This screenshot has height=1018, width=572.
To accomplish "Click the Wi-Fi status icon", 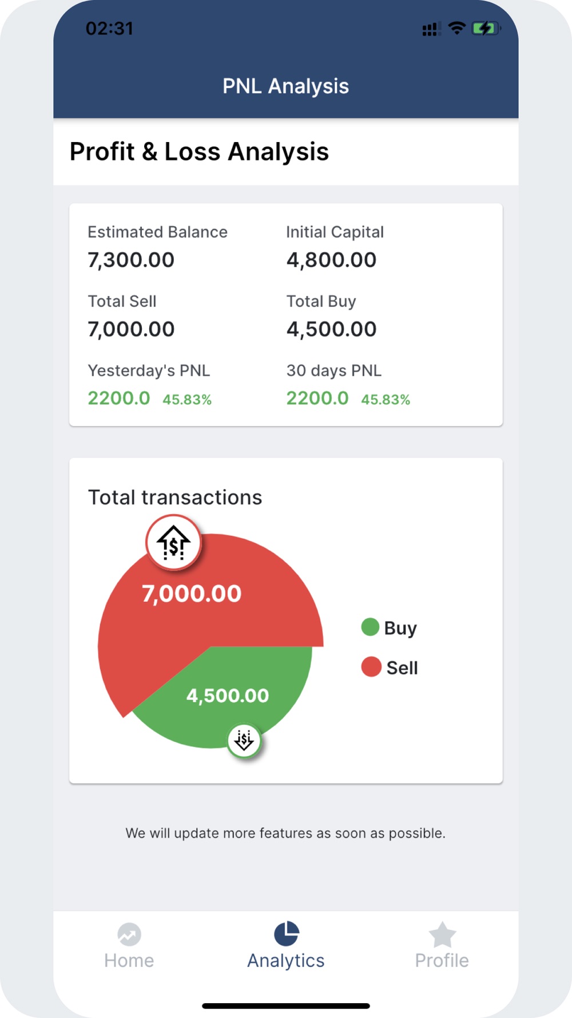I will click(456, 27).
